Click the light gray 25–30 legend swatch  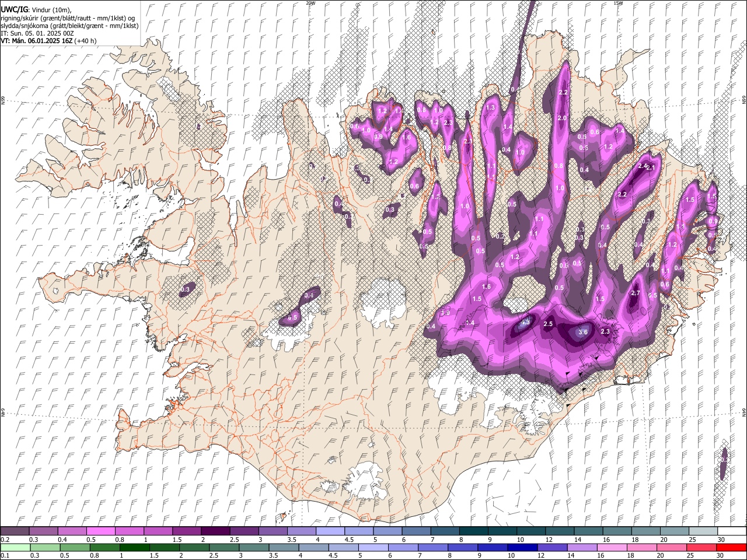pos(702,531)
